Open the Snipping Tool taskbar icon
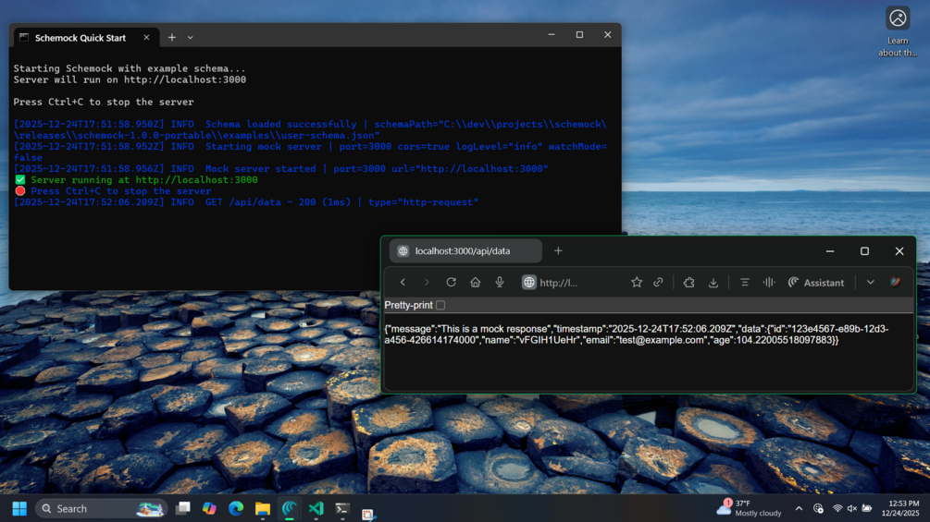930x522 pixels. pos(368,513)
